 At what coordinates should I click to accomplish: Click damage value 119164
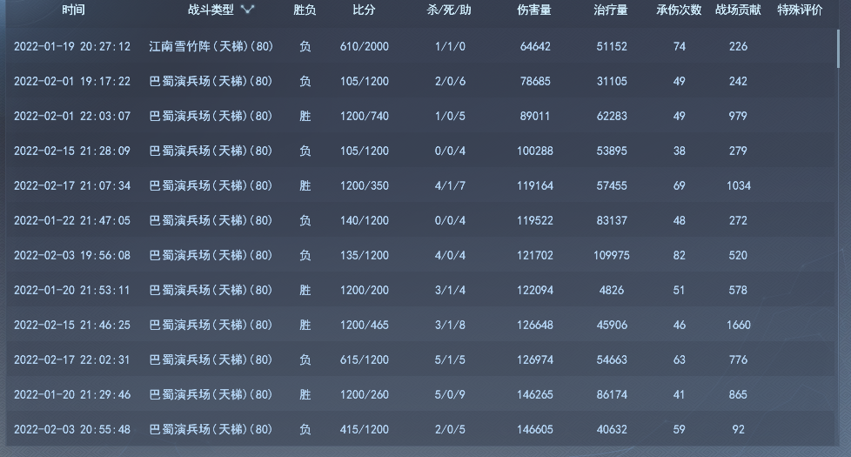pos(535,185)
